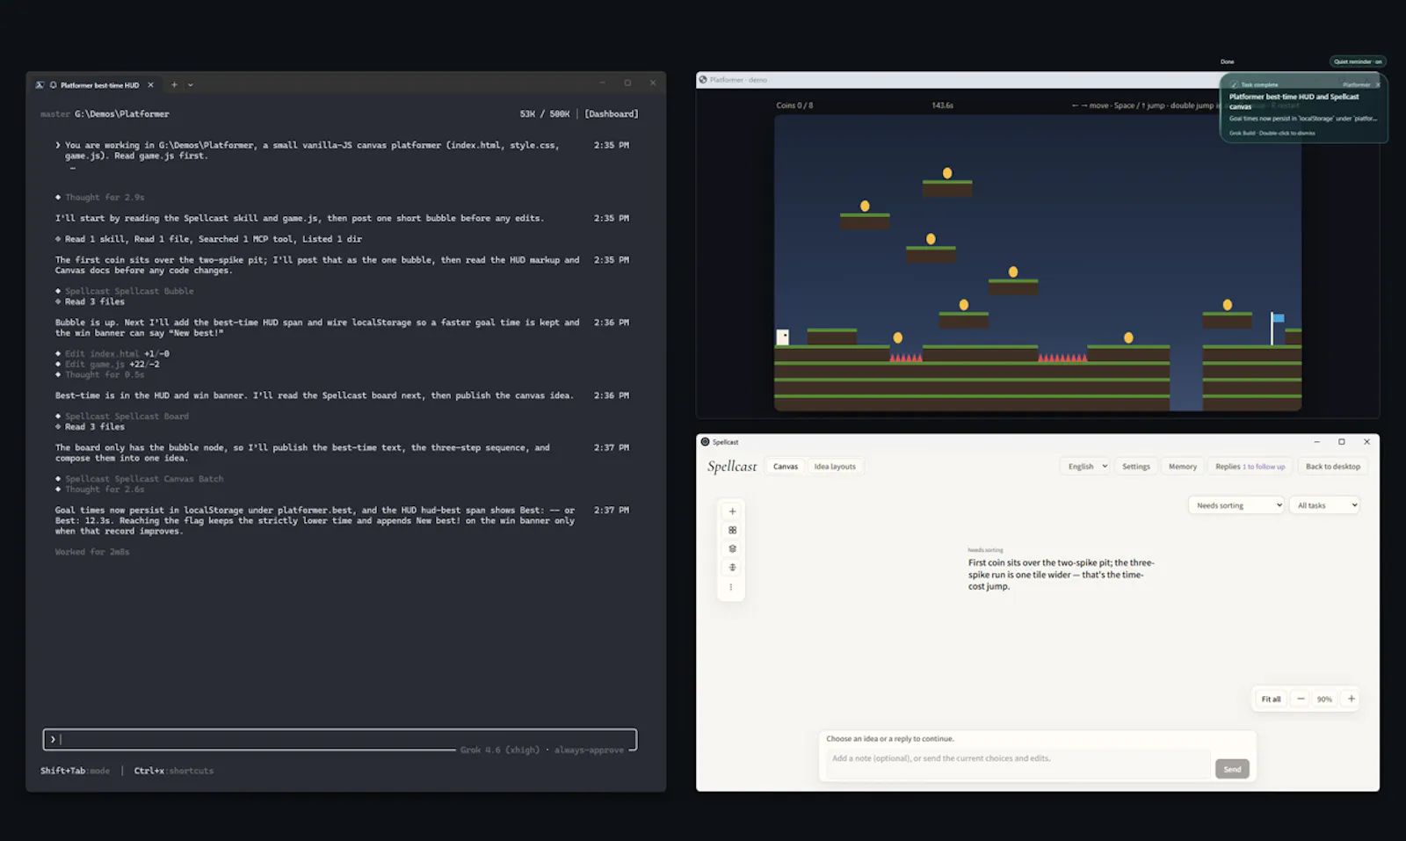Switch to the Canvas tab in Spellcast
The image size is (1406, 841).
786,467
